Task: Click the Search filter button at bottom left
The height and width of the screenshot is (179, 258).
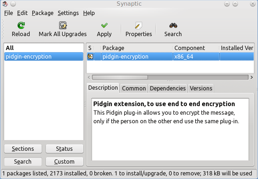Action: [x=23, y=161]
